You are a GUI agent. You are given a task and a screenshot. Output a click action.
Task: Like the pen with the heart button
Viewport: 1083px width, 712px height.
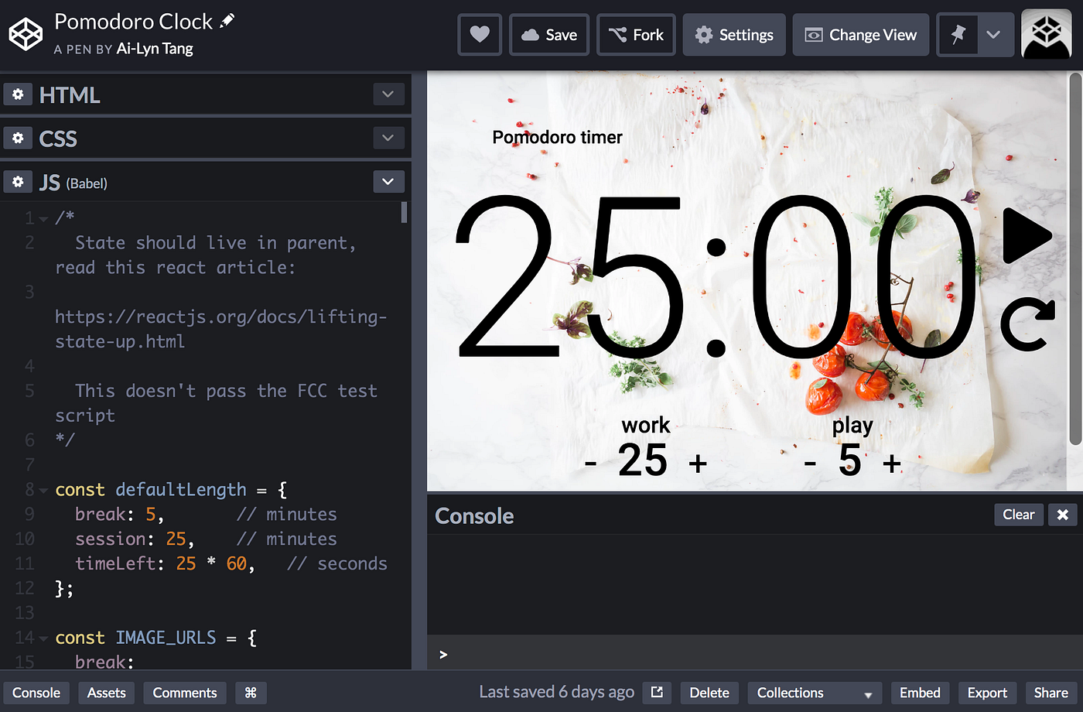tap(480, 34)
